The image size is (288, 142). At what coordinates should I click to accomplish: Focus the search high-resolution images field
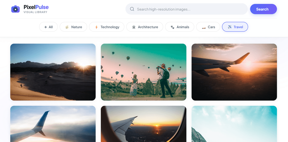pyautogui.click(x=187, y=9)
